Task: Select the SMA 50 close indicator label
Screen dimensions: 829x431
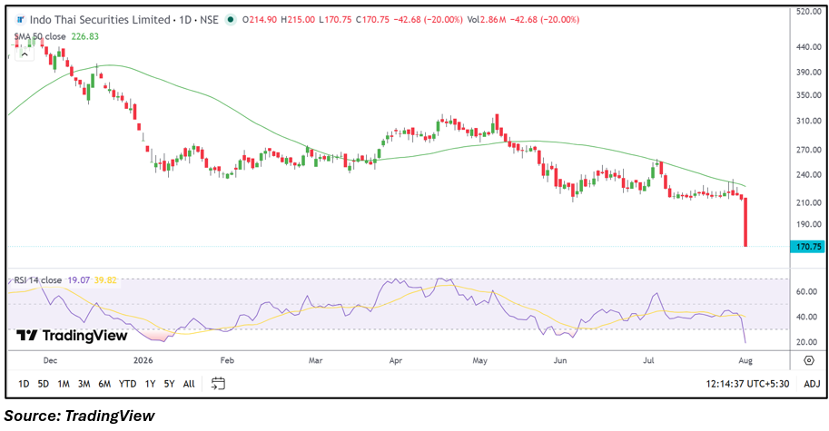Action: 40,36
